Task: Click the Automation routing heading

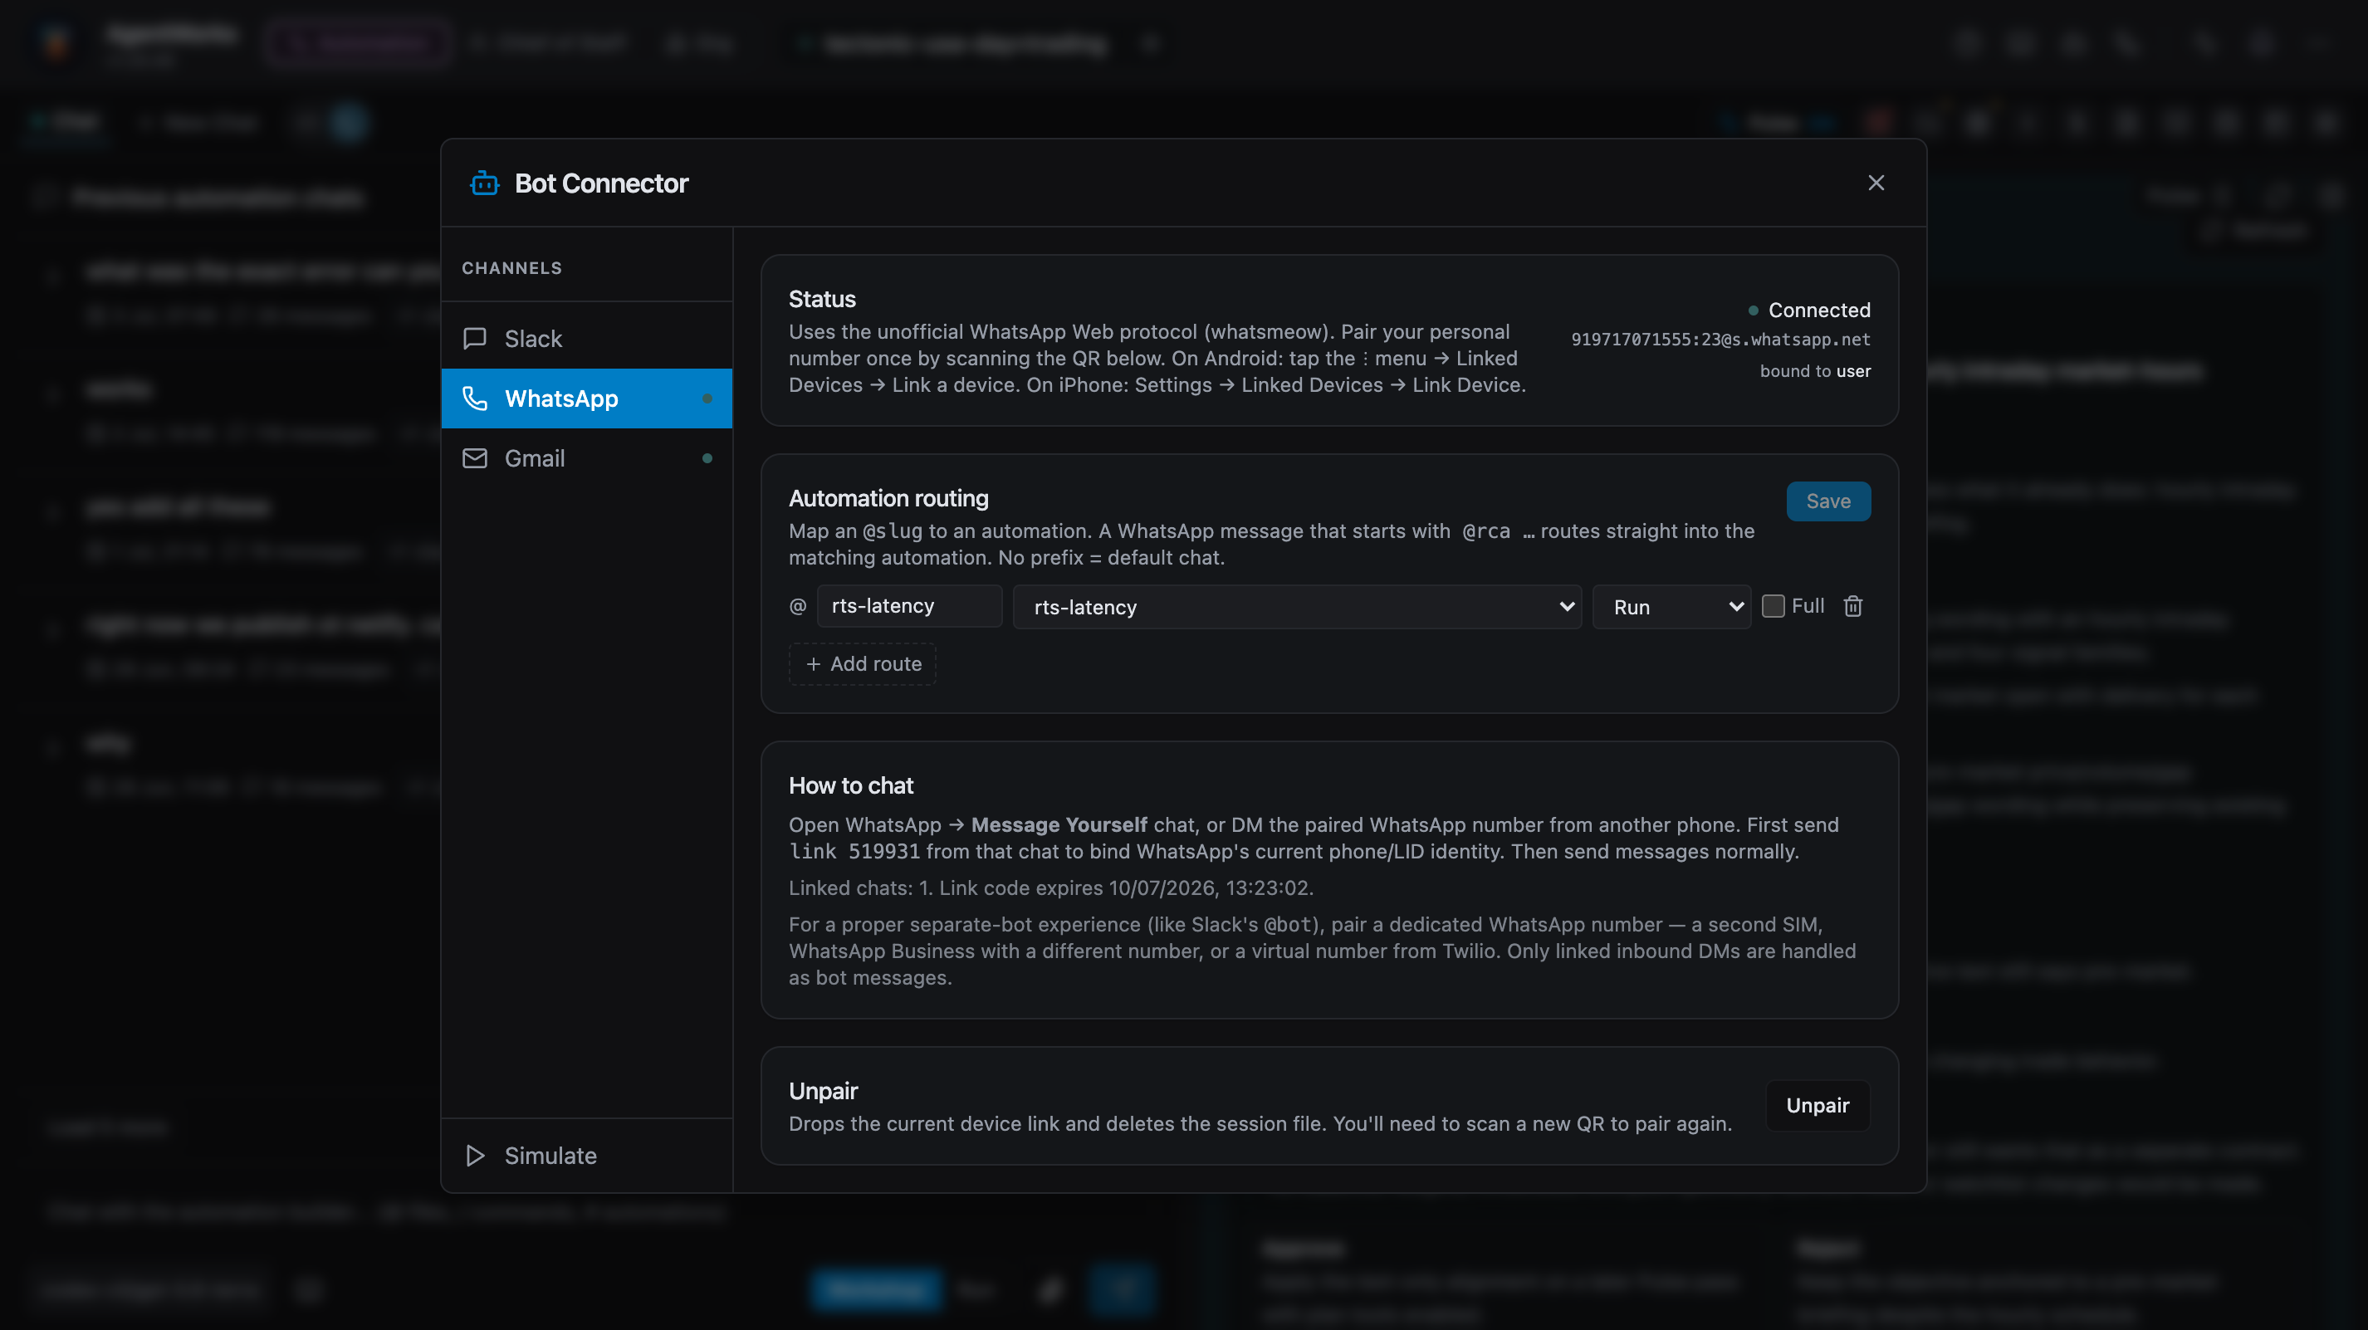Action: tap(888, 498)
